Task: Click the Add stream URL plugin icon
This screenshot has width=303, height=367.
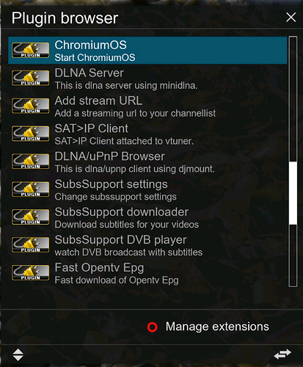Action: (30, 106)
